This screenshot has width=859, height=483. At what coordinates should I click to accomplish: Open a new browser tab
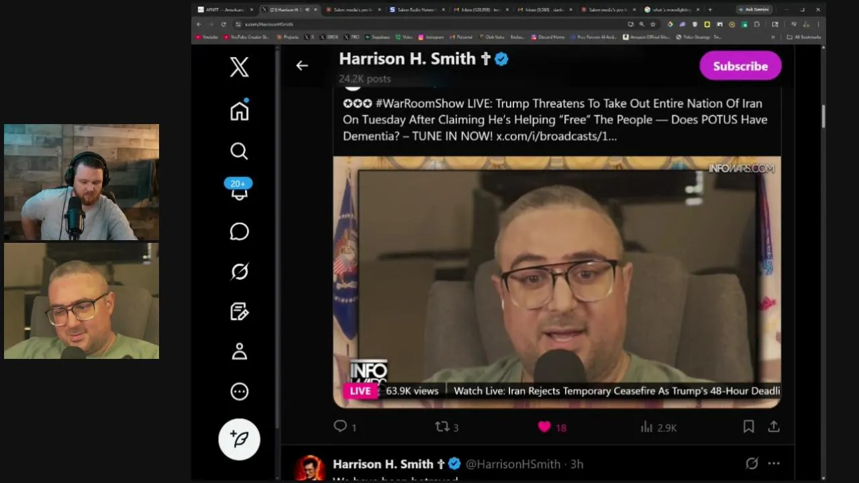coord(710,10)
